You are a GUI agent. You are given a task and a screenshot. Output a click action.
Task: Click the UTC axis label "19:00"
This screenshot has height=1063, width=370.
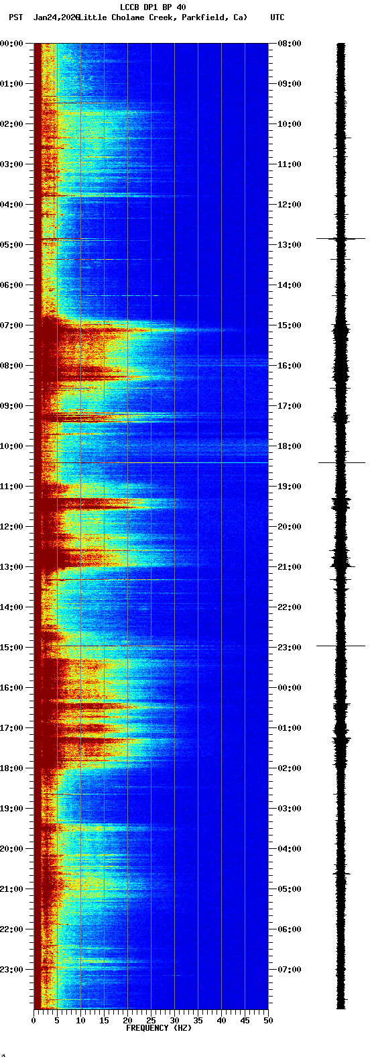coord(290,487)
